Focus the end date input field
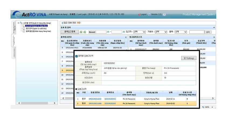This screenshot has width=228, height=119. tap(117, 32)
